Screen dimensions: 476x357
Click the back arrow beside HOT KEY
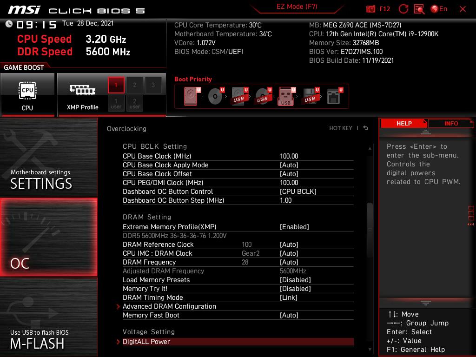click(x=366, y=128)
